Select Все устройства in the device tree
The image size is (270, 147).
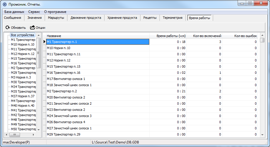click(x=23, y=35)
